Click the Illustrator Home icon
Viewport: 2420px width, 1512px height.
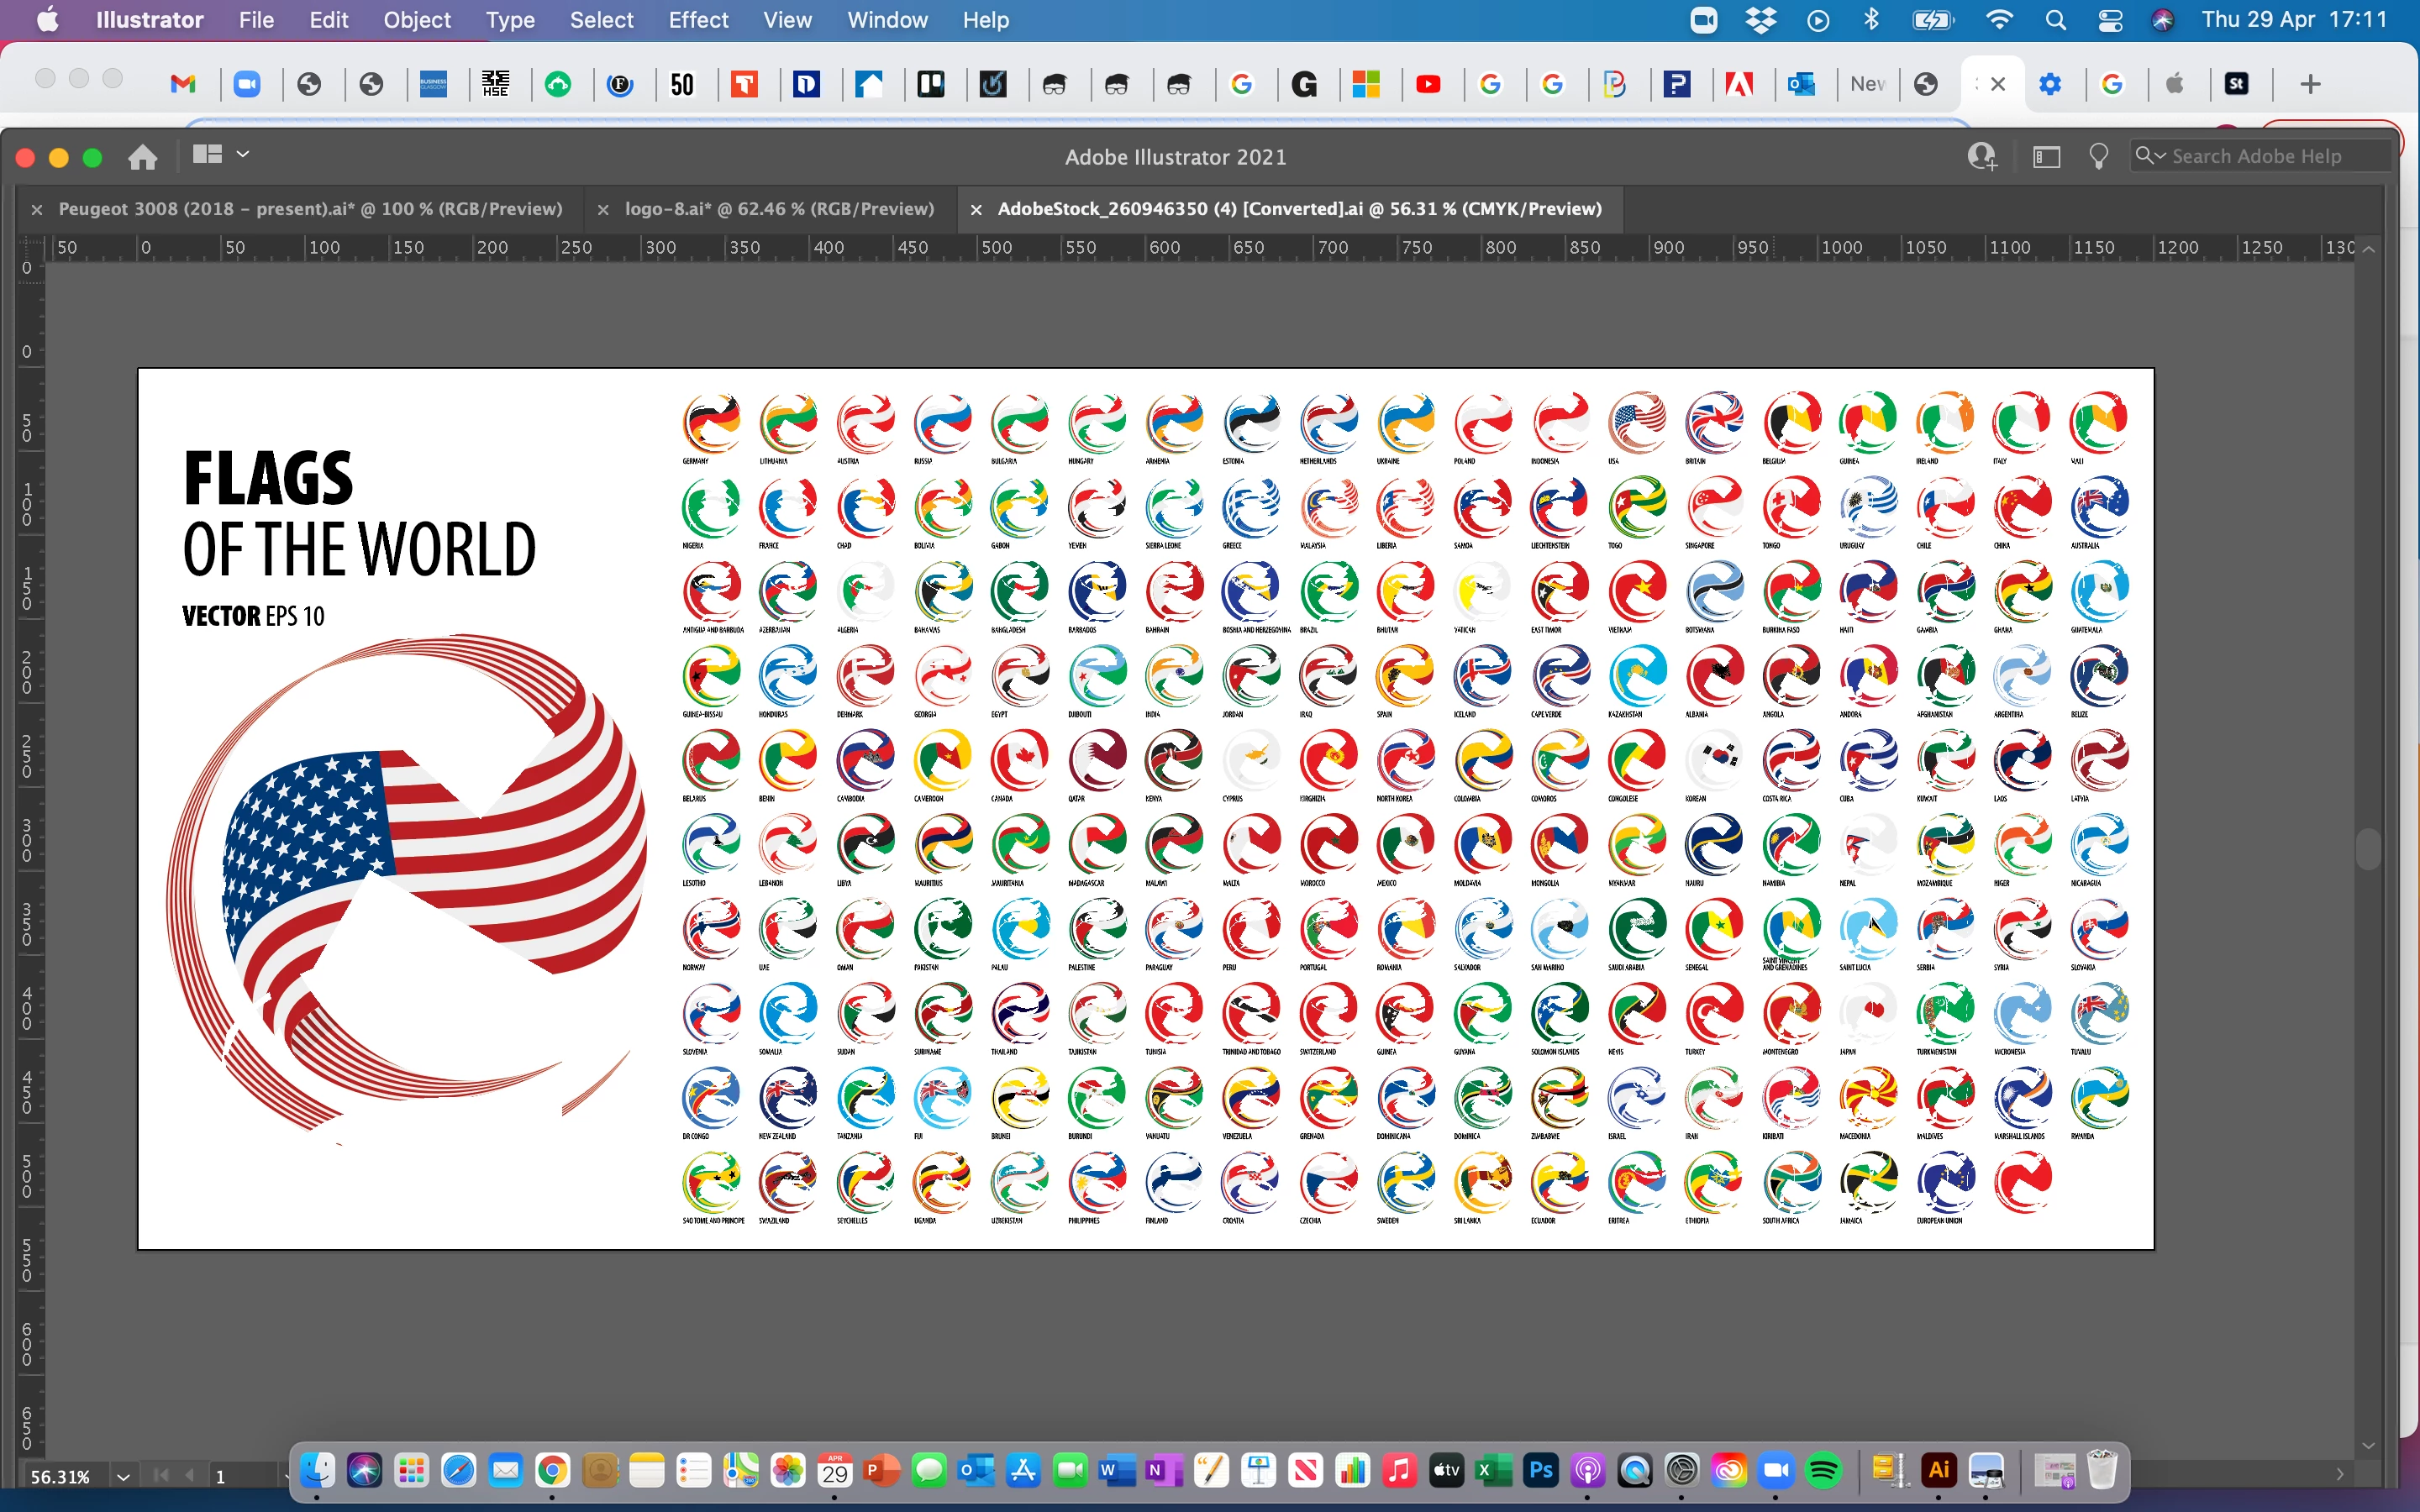[x=143, y=157]
